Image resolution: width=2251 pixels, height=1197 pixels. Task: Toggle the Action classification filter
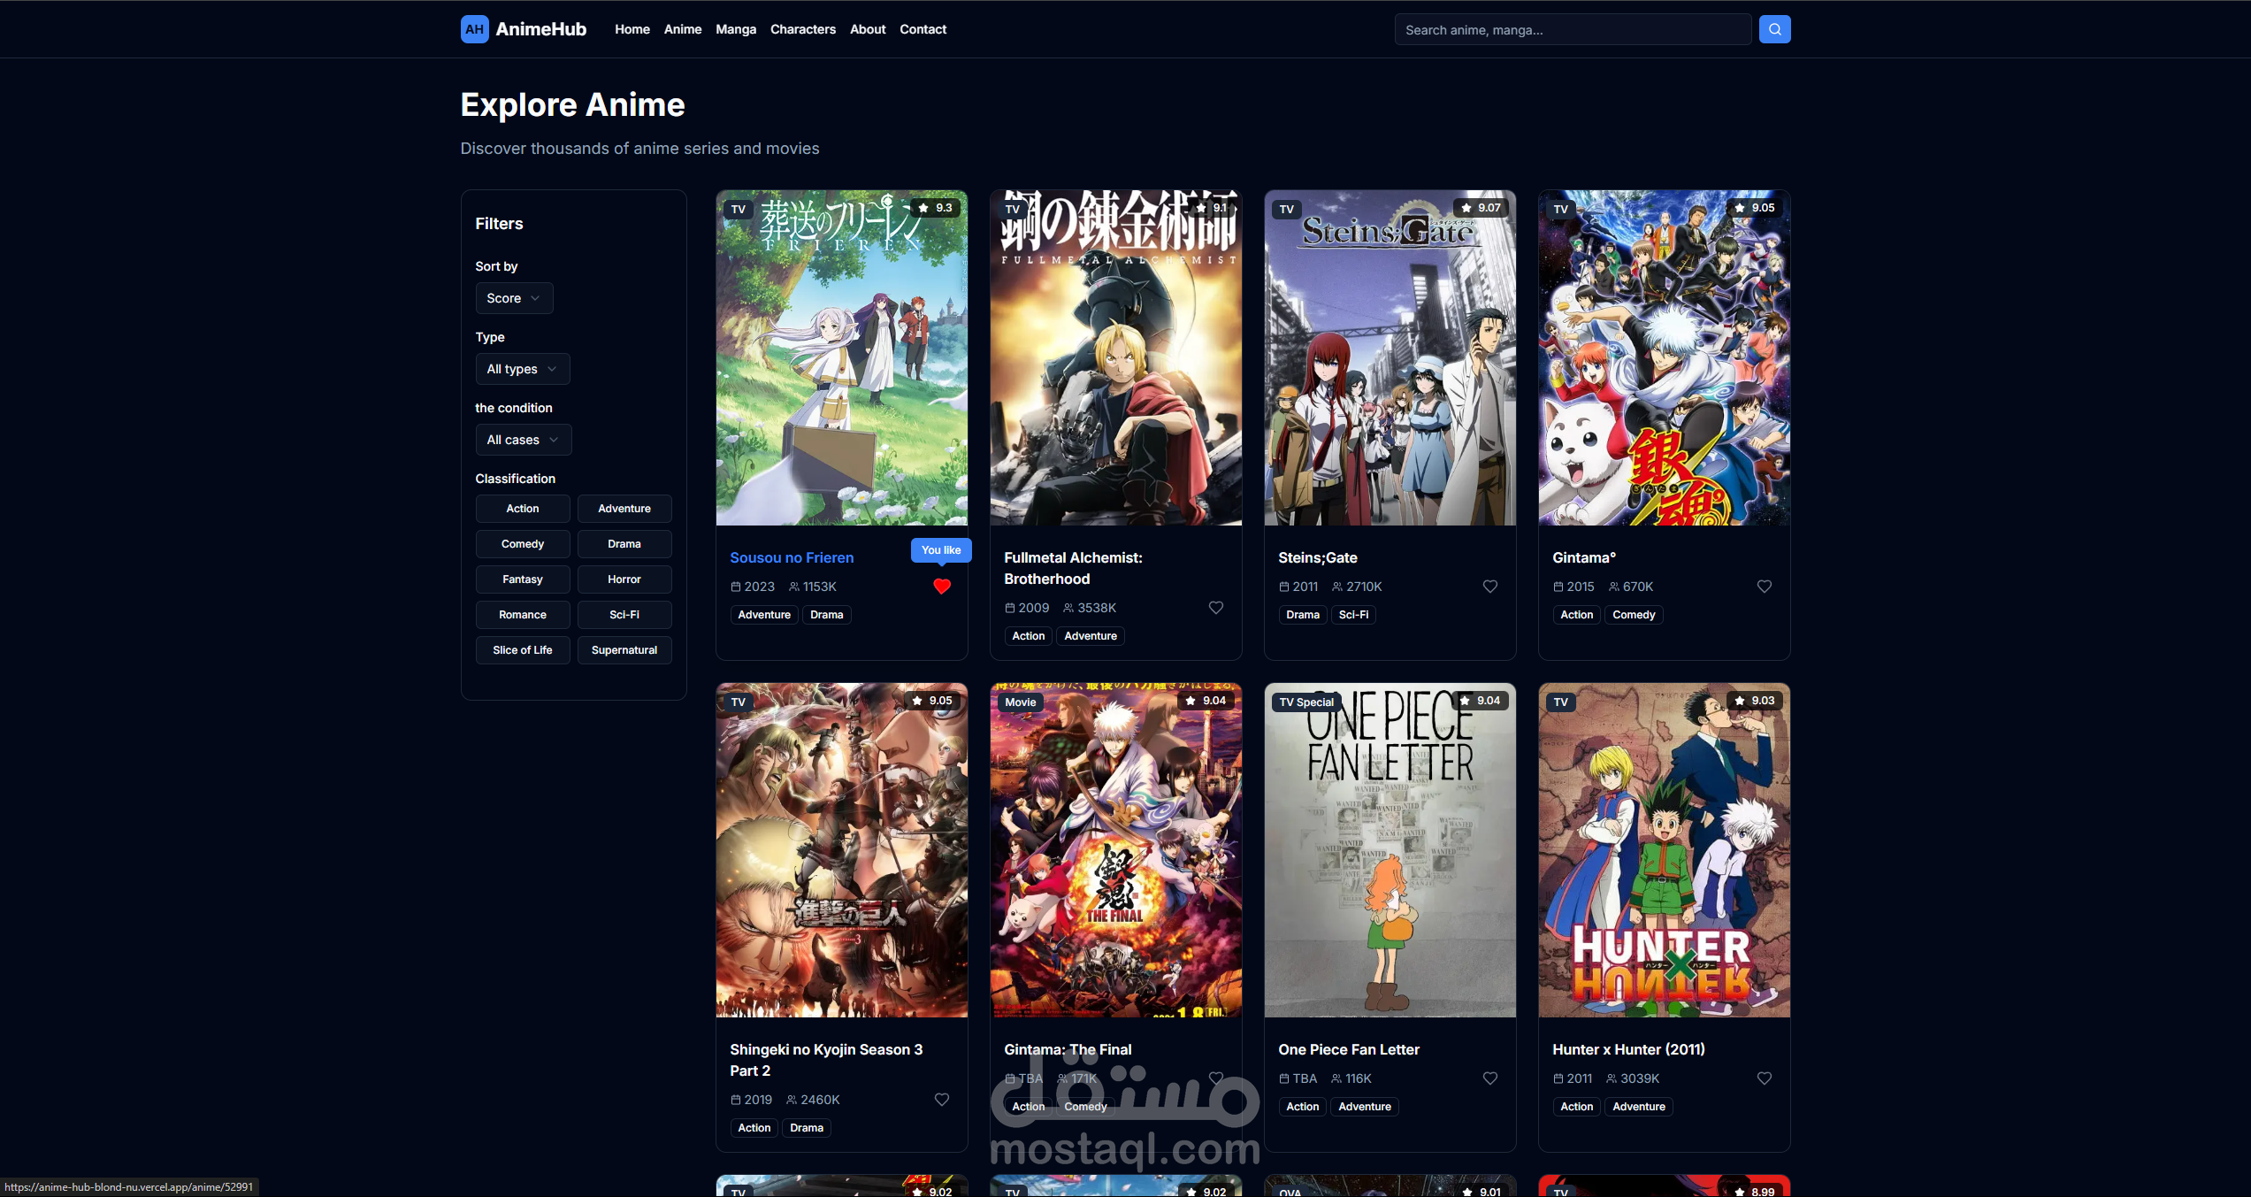pos(523,509)
